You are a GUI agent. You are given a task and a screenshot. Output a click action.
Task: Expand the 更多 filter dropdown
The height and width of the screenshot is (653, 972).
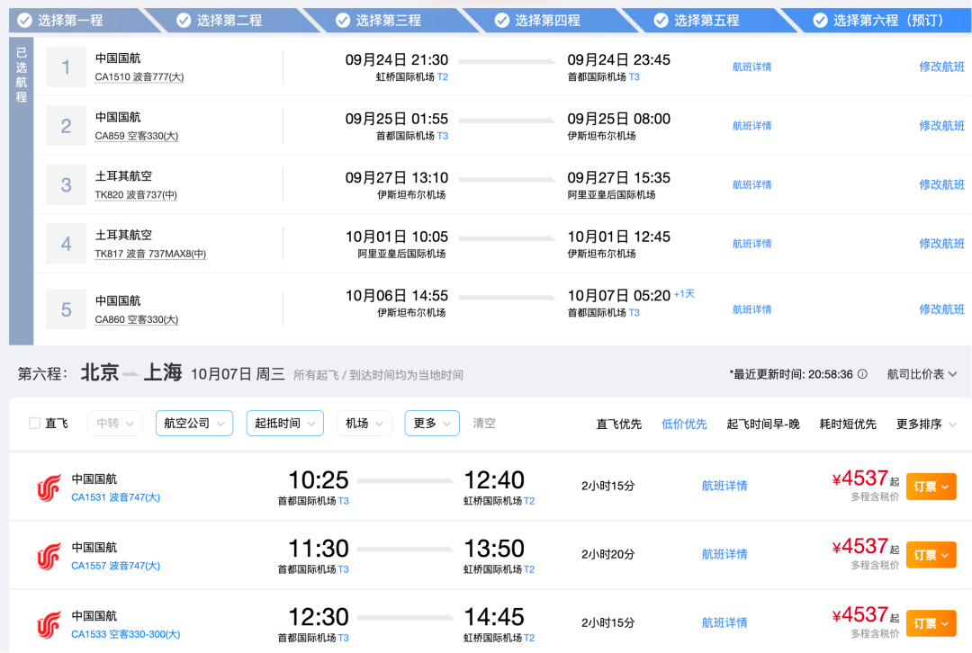point(431,423)
